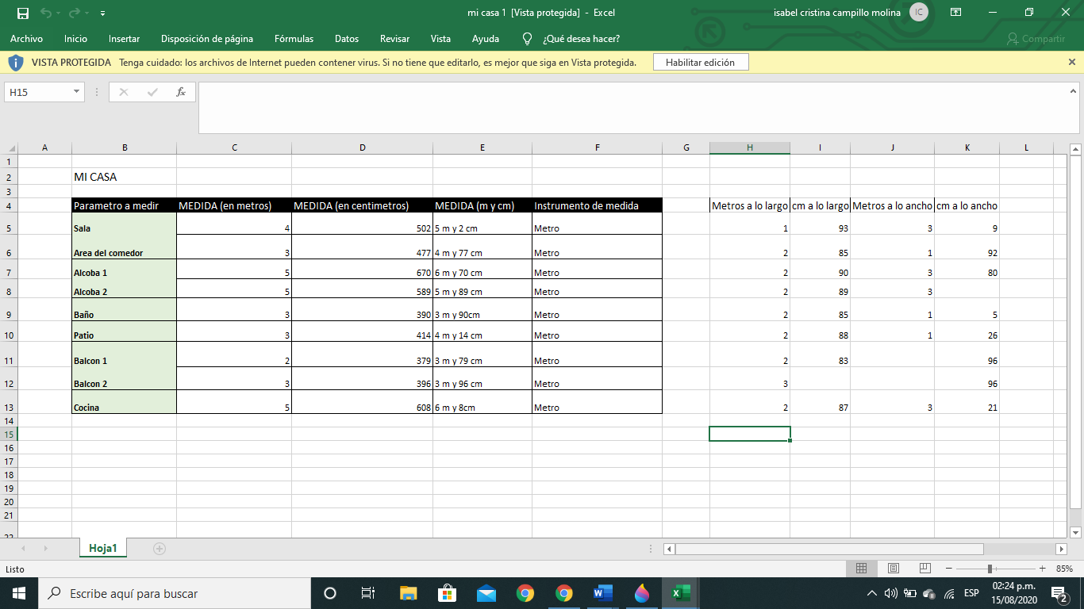
Task: Click the Insert Function fx icon
Action: 181,92
